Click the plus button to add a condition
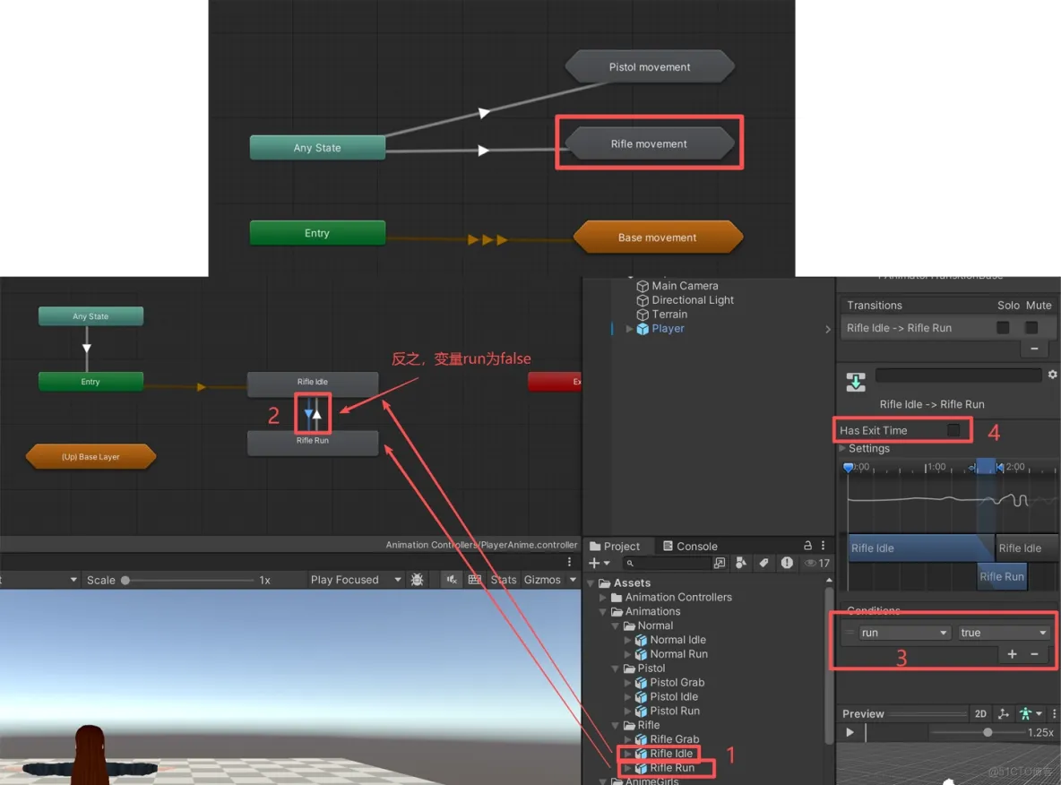Image resolution: width=1061 pixels, height=785 pixels. tap(1011, 654)
